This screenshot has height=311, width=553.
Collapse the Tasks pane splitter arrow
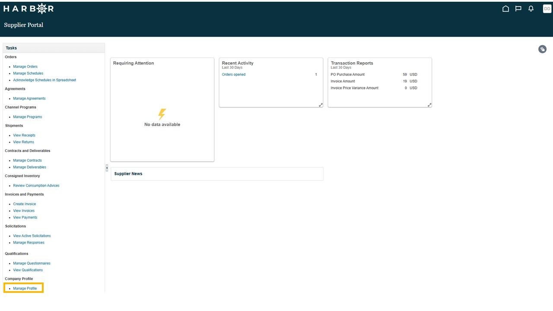click(x=107, y=168)
